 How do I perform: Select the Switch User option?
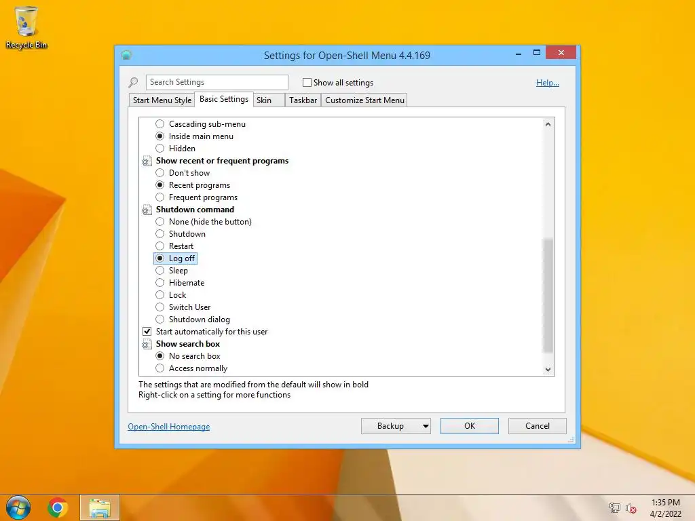click(159, 307)
